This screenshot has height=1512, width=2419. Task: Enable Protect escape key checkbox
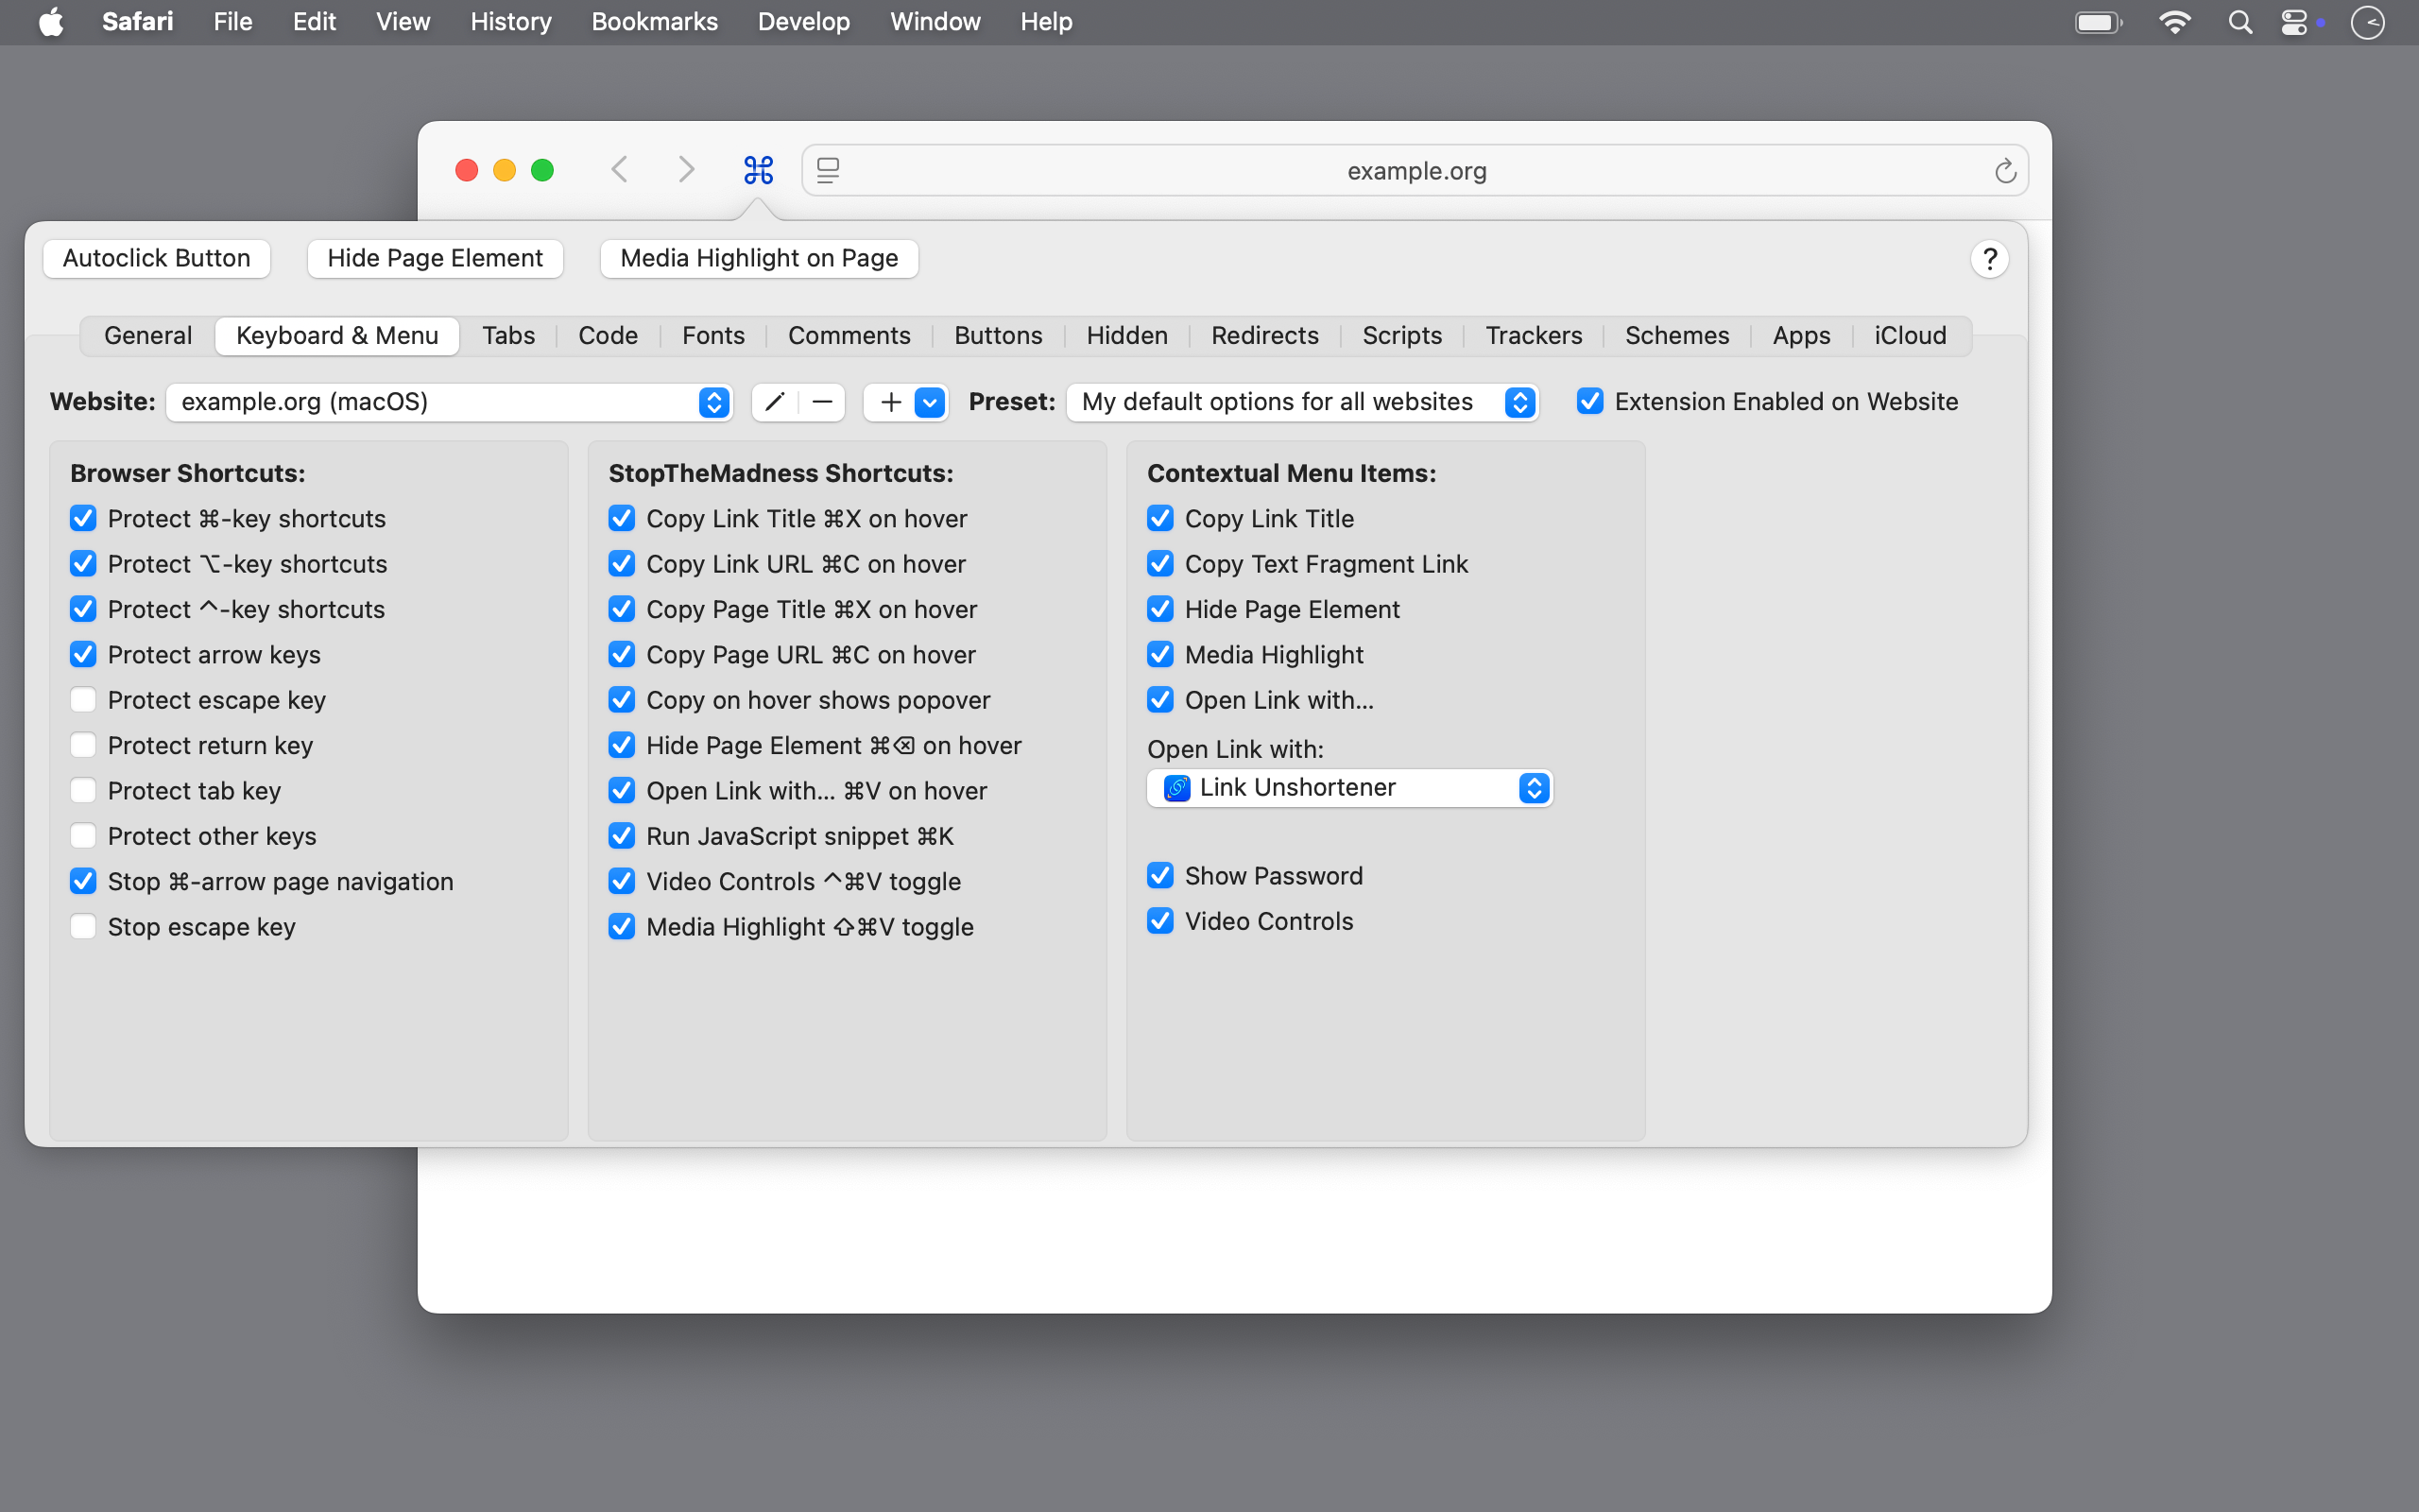[83, 700]
